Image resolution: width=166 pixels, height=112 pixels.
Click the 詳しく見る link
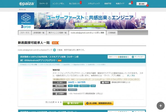[131, 76]
